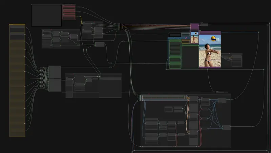The height and width of the screenshot is (153, 271).
Task: Click the pink marker on the bottom group header
Action: coord(149,94)
